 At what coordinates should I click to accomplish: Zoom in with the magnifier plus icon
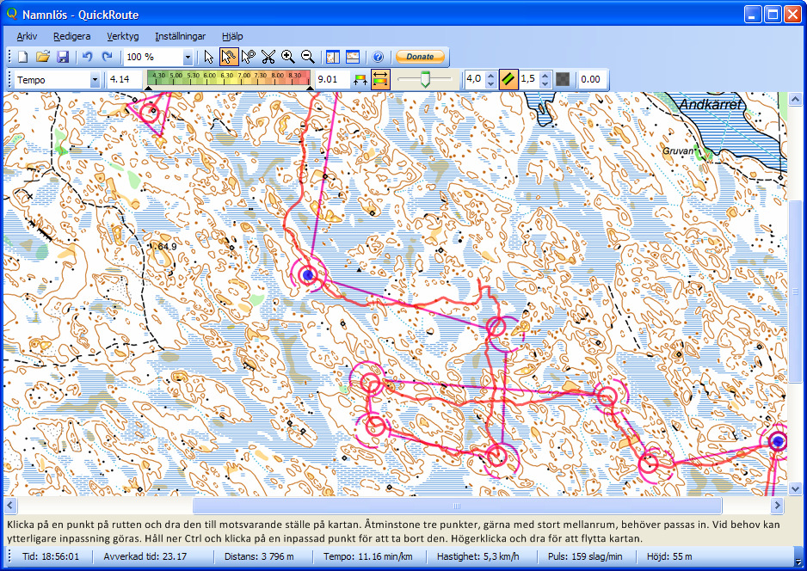click(x=287, y=57)
